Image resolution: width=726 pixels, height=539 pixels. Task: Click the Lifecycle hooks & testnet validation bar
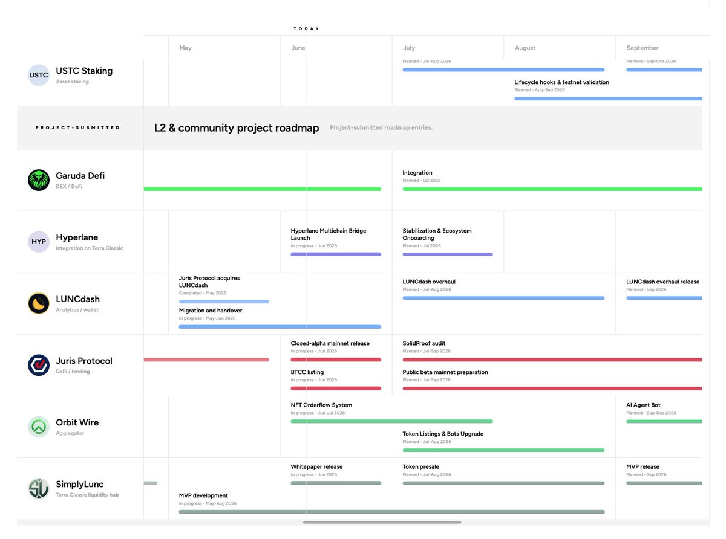608,98
